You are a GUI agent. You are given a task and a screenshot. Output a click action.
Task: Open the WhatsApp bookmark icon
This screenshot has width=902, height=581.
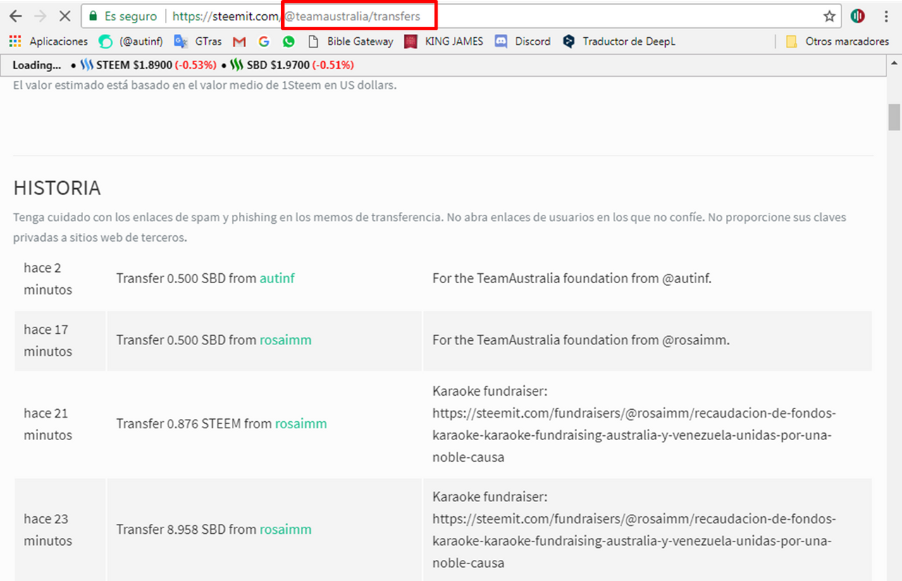click(289, 42)
